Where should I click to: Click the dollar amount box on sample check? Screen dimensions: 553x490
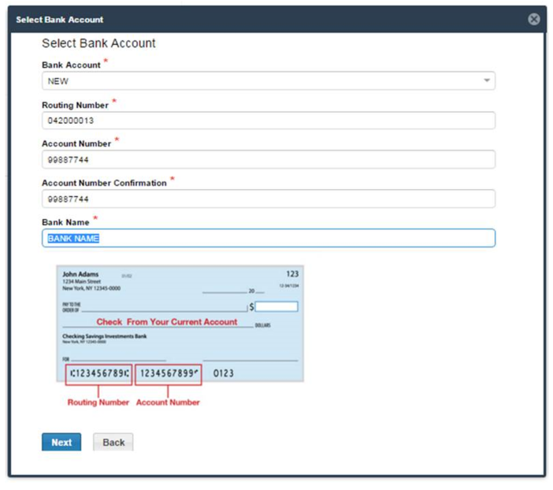point(276,306)
